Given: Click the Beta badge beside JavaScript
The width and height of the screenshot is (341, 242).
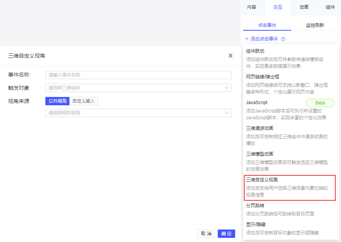Looking at the screenshot, I should coord(320,103).
